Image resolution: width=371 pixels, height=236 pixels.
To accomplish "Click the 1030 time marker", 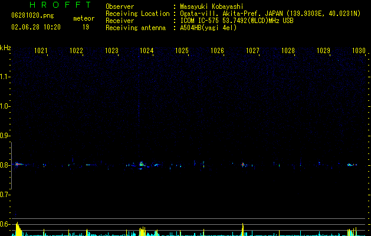I will point(359,51).
